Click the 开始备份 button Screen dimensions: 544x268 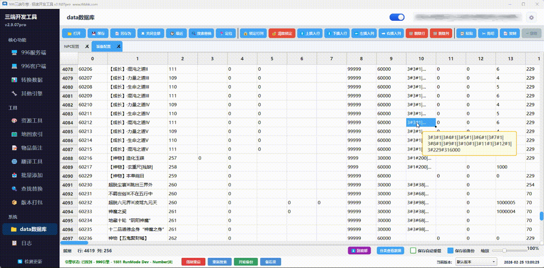pyautogui.click(x=245, y=262)
